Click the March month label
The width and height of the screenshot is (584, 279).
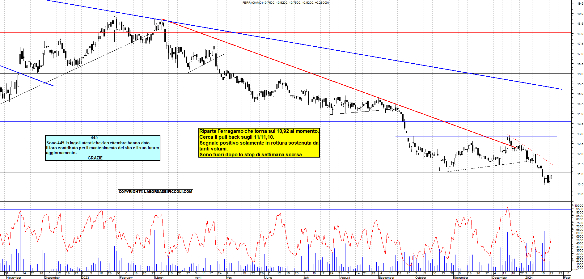pyautogui.click(x=159, y=277)
